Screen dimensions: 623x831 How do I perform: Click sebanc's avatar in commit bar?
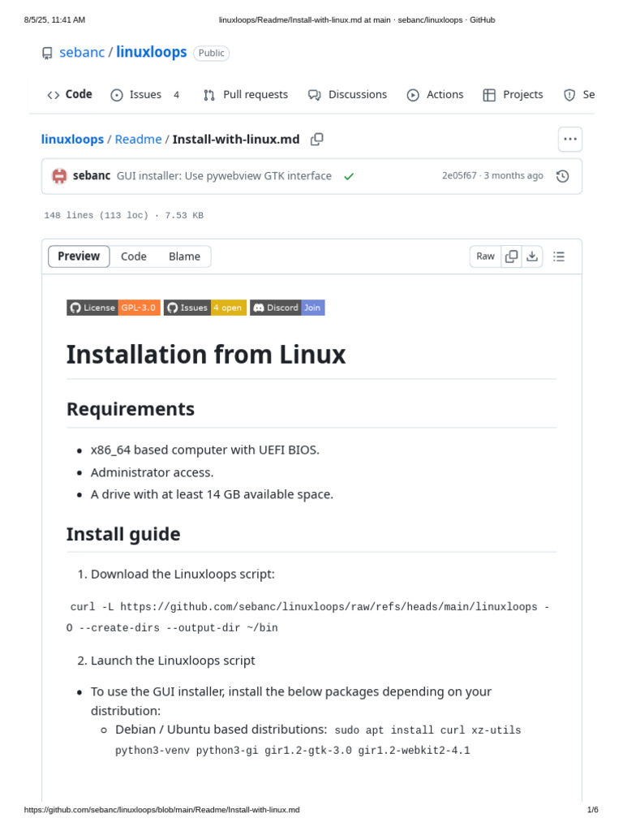(x=59, y=176)
